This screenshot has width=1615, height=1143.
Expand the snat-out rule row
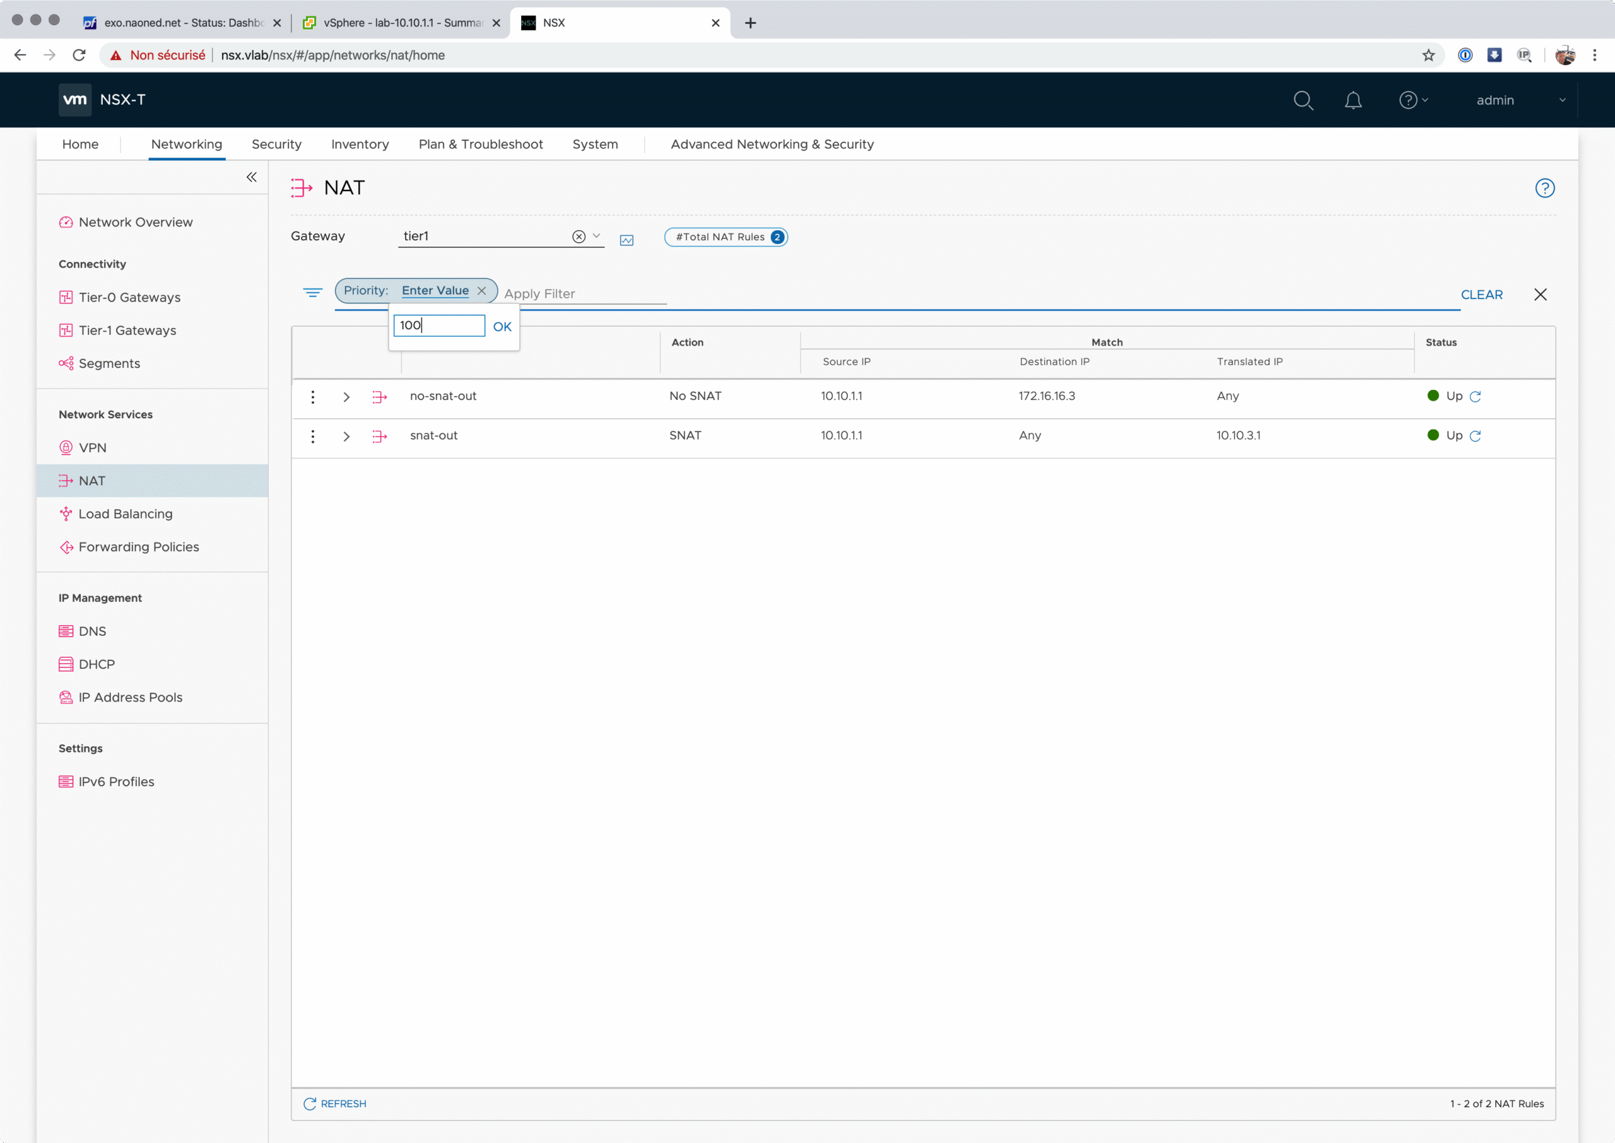(x=346, y=437)
